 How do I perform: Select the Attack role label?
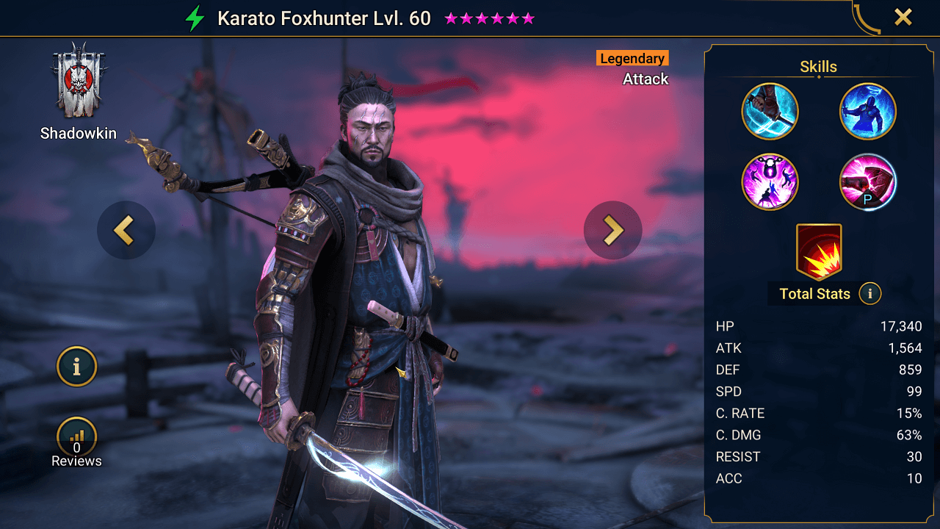646,79
